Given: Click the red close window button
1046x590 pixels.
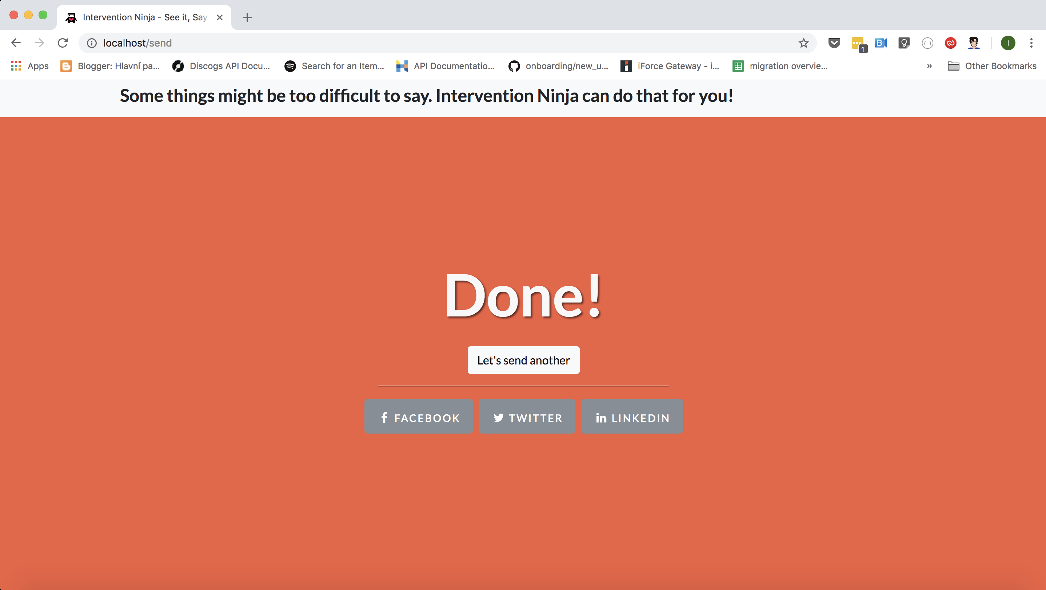Looking at the screenshot, I should [14, 15].
